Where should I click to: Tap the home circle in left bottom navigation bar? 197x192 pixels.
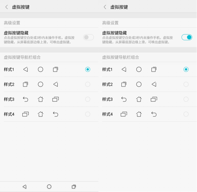(x=49, y=187)
